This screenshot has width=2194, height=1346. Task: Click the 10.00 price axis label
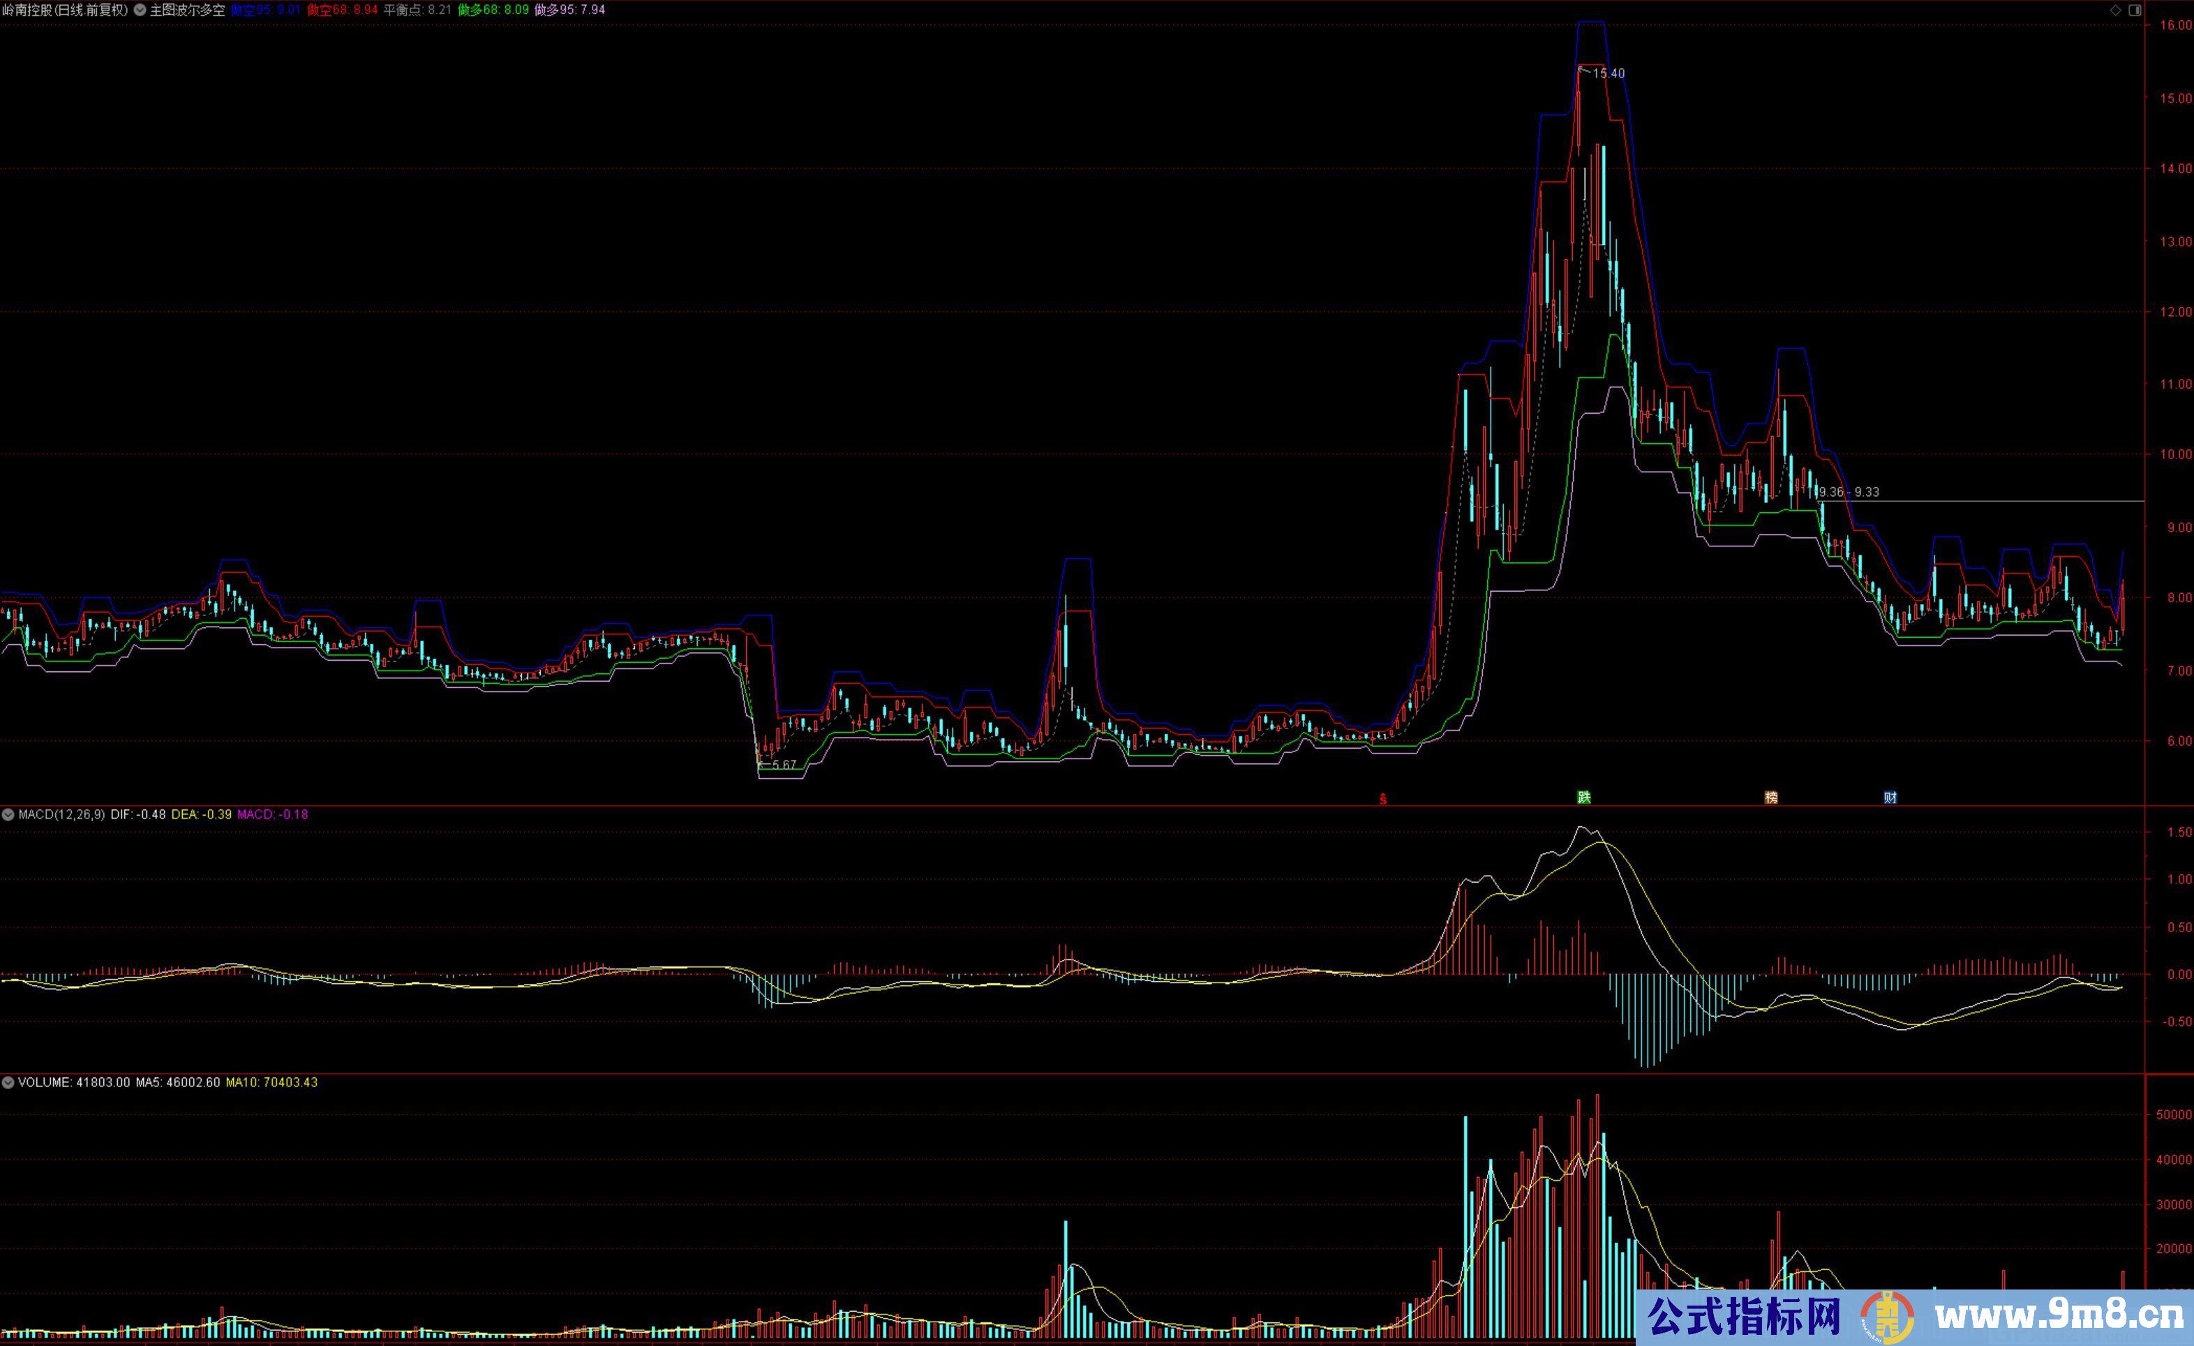pos(2176,454)
